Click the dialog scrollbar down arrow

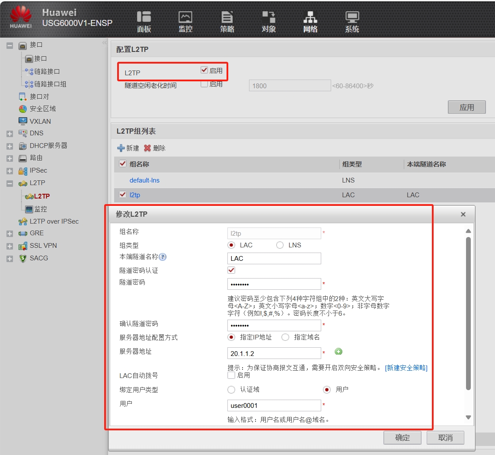point(469,417)
